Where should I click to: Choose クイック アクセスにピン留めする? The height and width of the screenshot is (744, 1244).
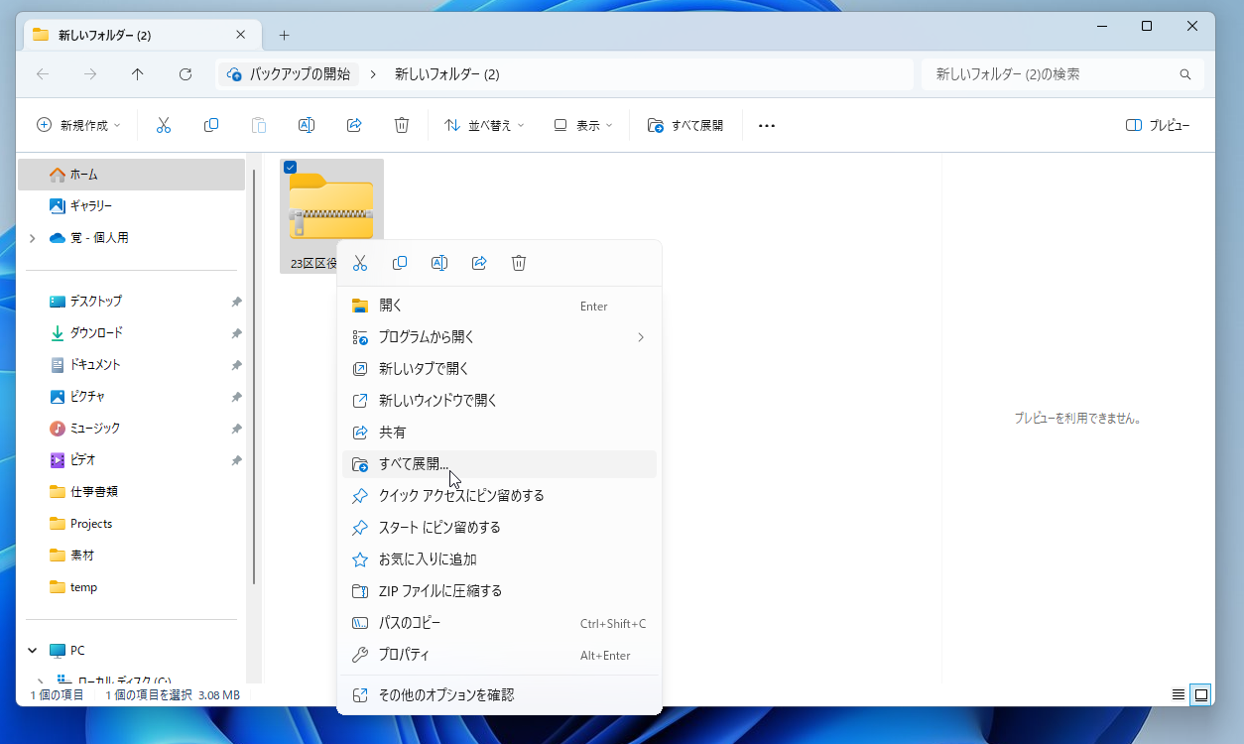pos(499,496)
